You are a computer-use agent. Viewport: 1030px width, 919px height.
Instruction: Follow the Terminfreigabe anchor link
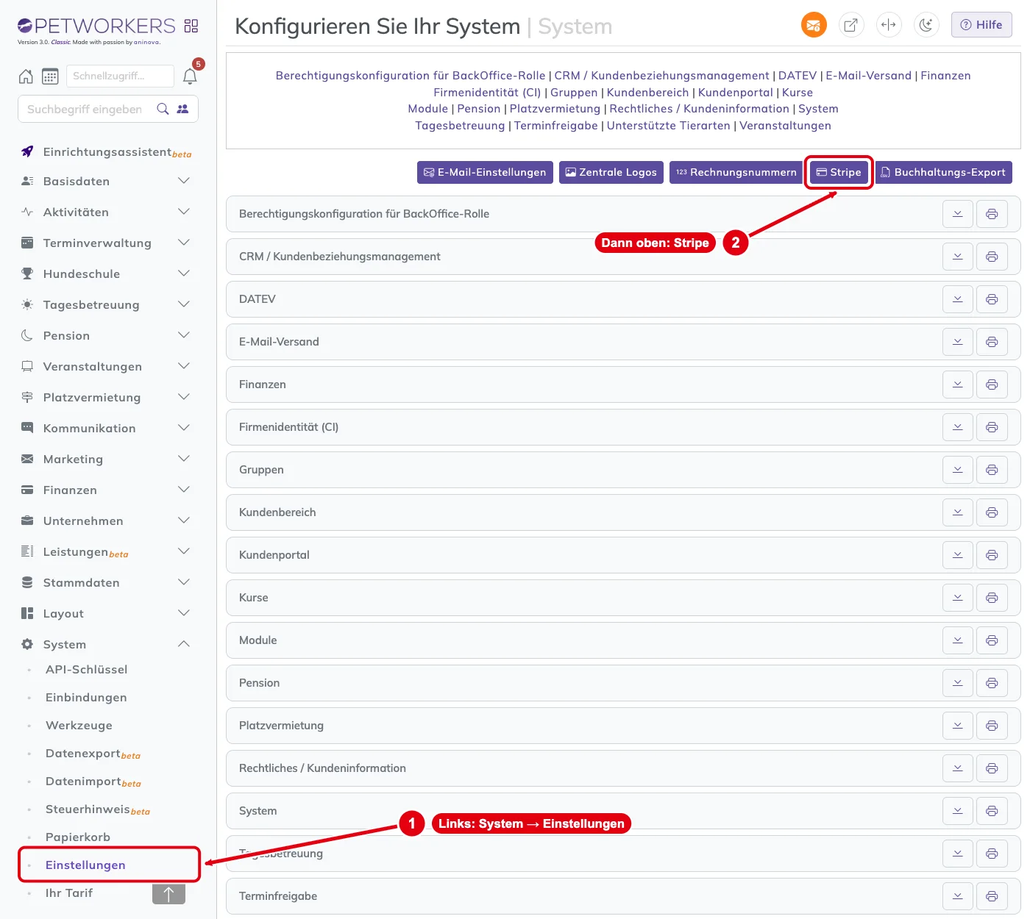pyautogui.click(x=556, y=126)
